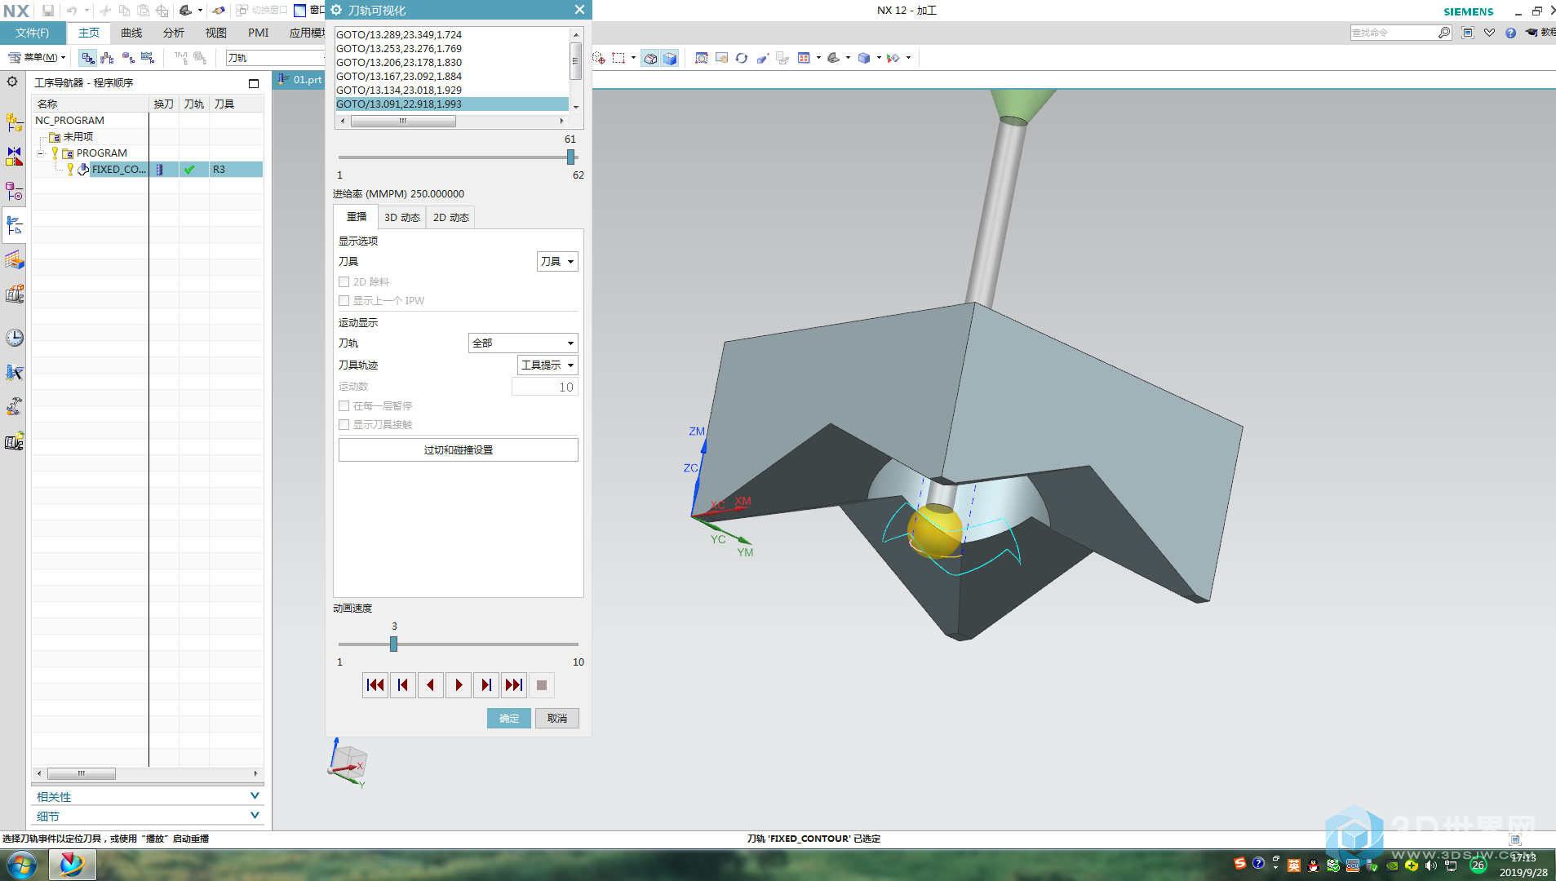Open the rectangle selection dropdown arrow in view toolbar

(633, 58)
